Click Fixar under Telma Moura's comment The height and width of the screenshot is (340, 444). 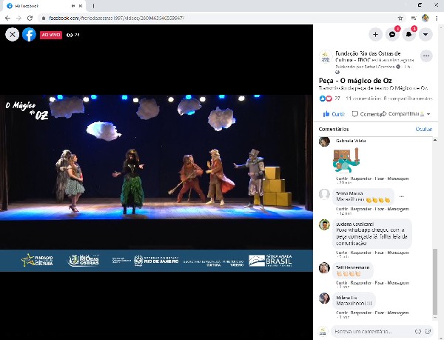click(379, 209)
